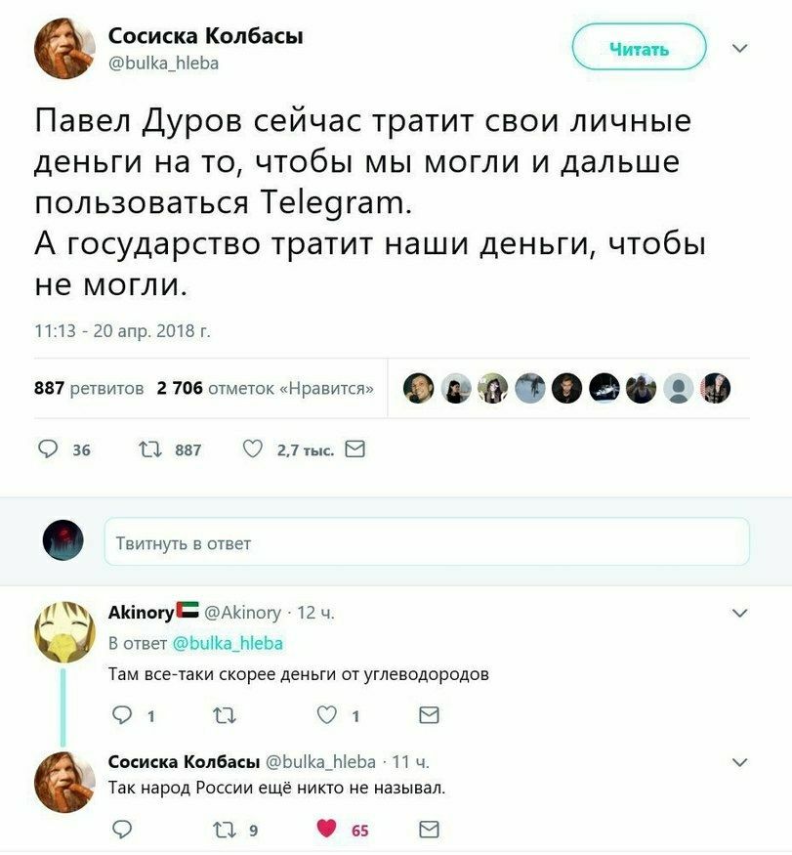Send Akinory's reply via envelope icon
This screenshot has height=855, width=792.
429,715
